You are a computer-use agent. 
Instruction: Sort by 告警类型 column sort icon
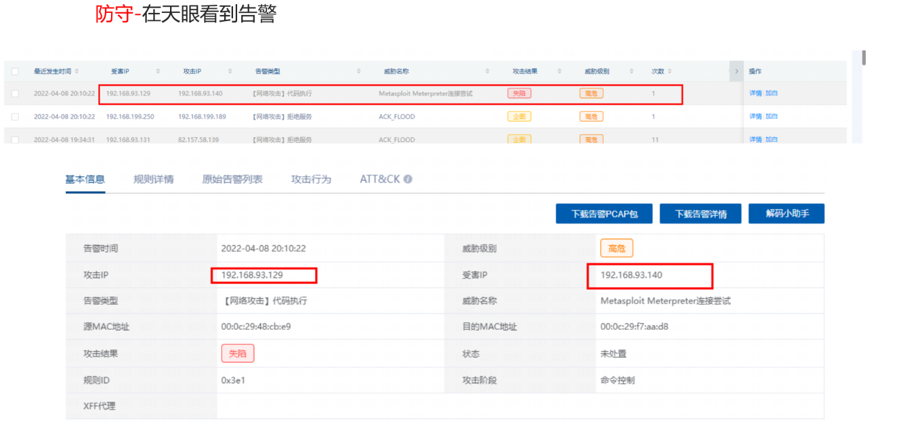(x=359, y=71)
